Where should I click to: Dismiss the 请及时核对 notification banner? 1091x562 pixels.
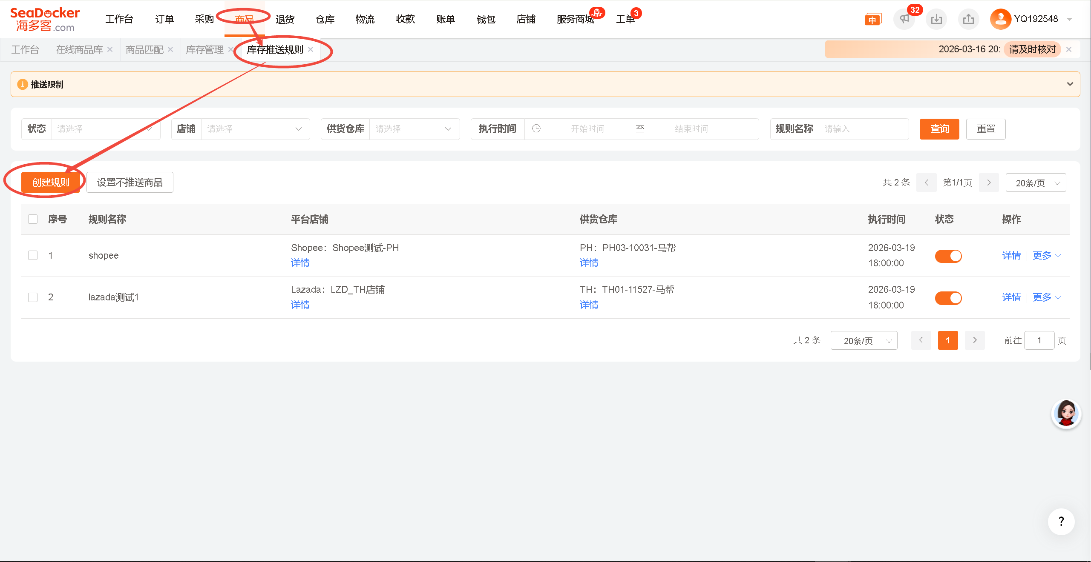point(1068,49)
